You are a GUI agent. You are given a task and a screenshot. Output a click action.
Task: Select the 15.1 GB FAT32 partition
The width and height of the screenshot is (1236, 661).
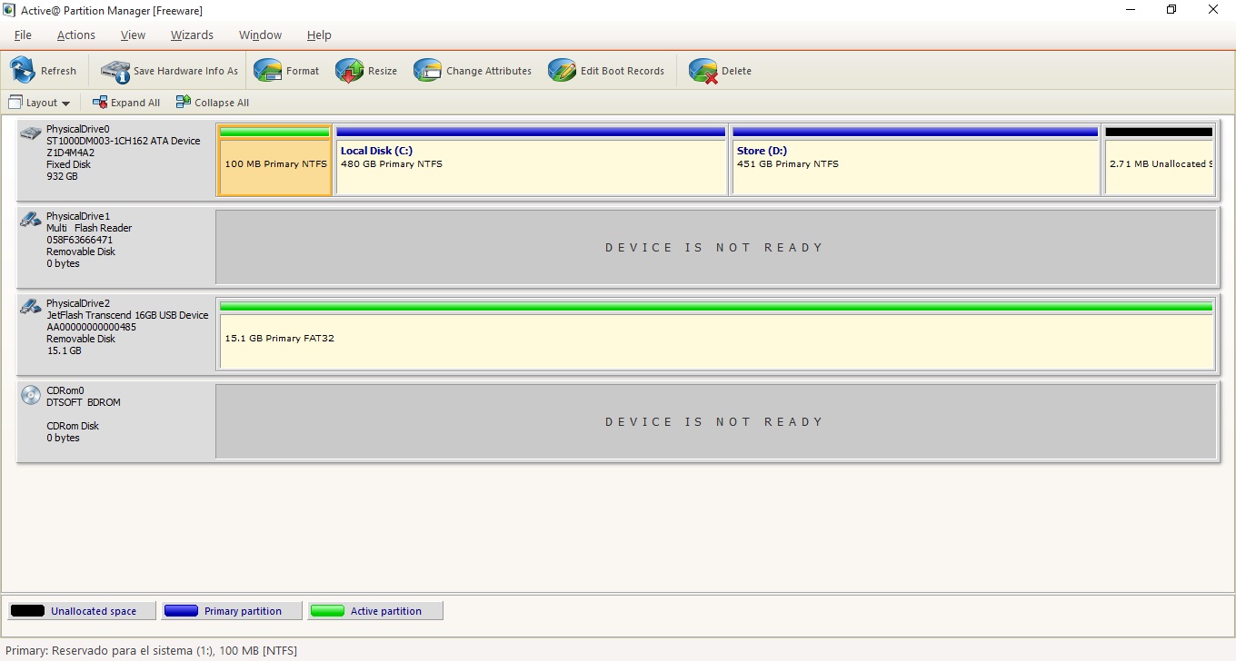pos(716,338)
